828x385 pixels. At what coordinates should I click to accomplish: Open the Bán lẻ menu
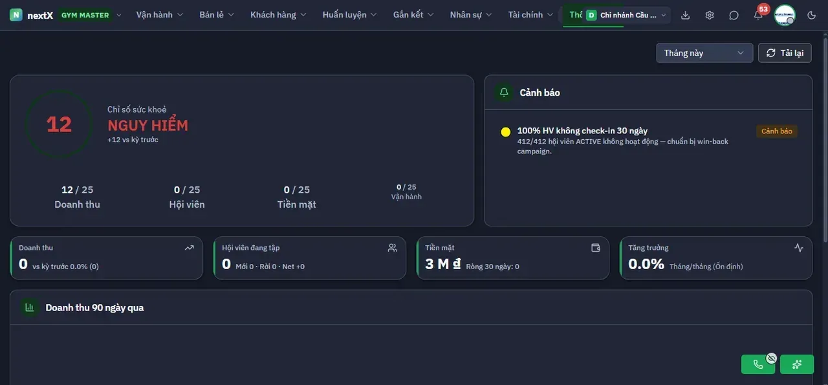pyautogui.click(x=217, y=15)
